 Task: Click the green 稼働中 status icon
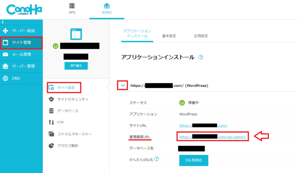pyautogui.click(x=182, y=103)
